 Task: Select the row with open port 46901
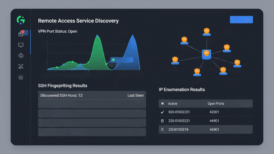click(x=205, y=129)
